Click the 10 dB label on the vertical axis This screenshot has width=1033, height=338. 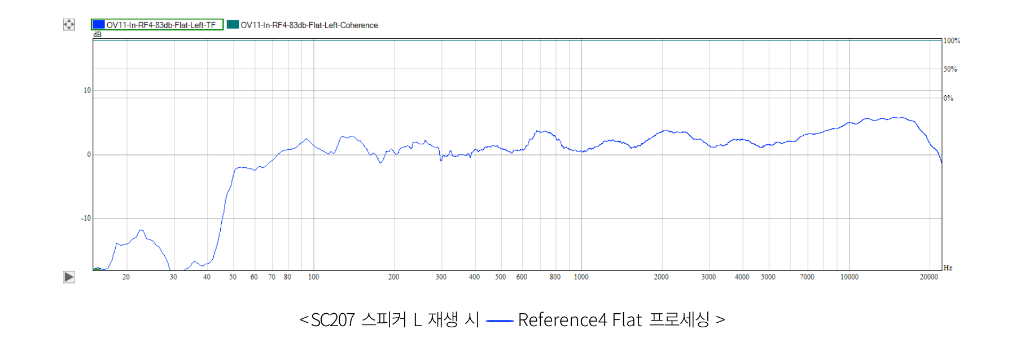click(87, 90)
